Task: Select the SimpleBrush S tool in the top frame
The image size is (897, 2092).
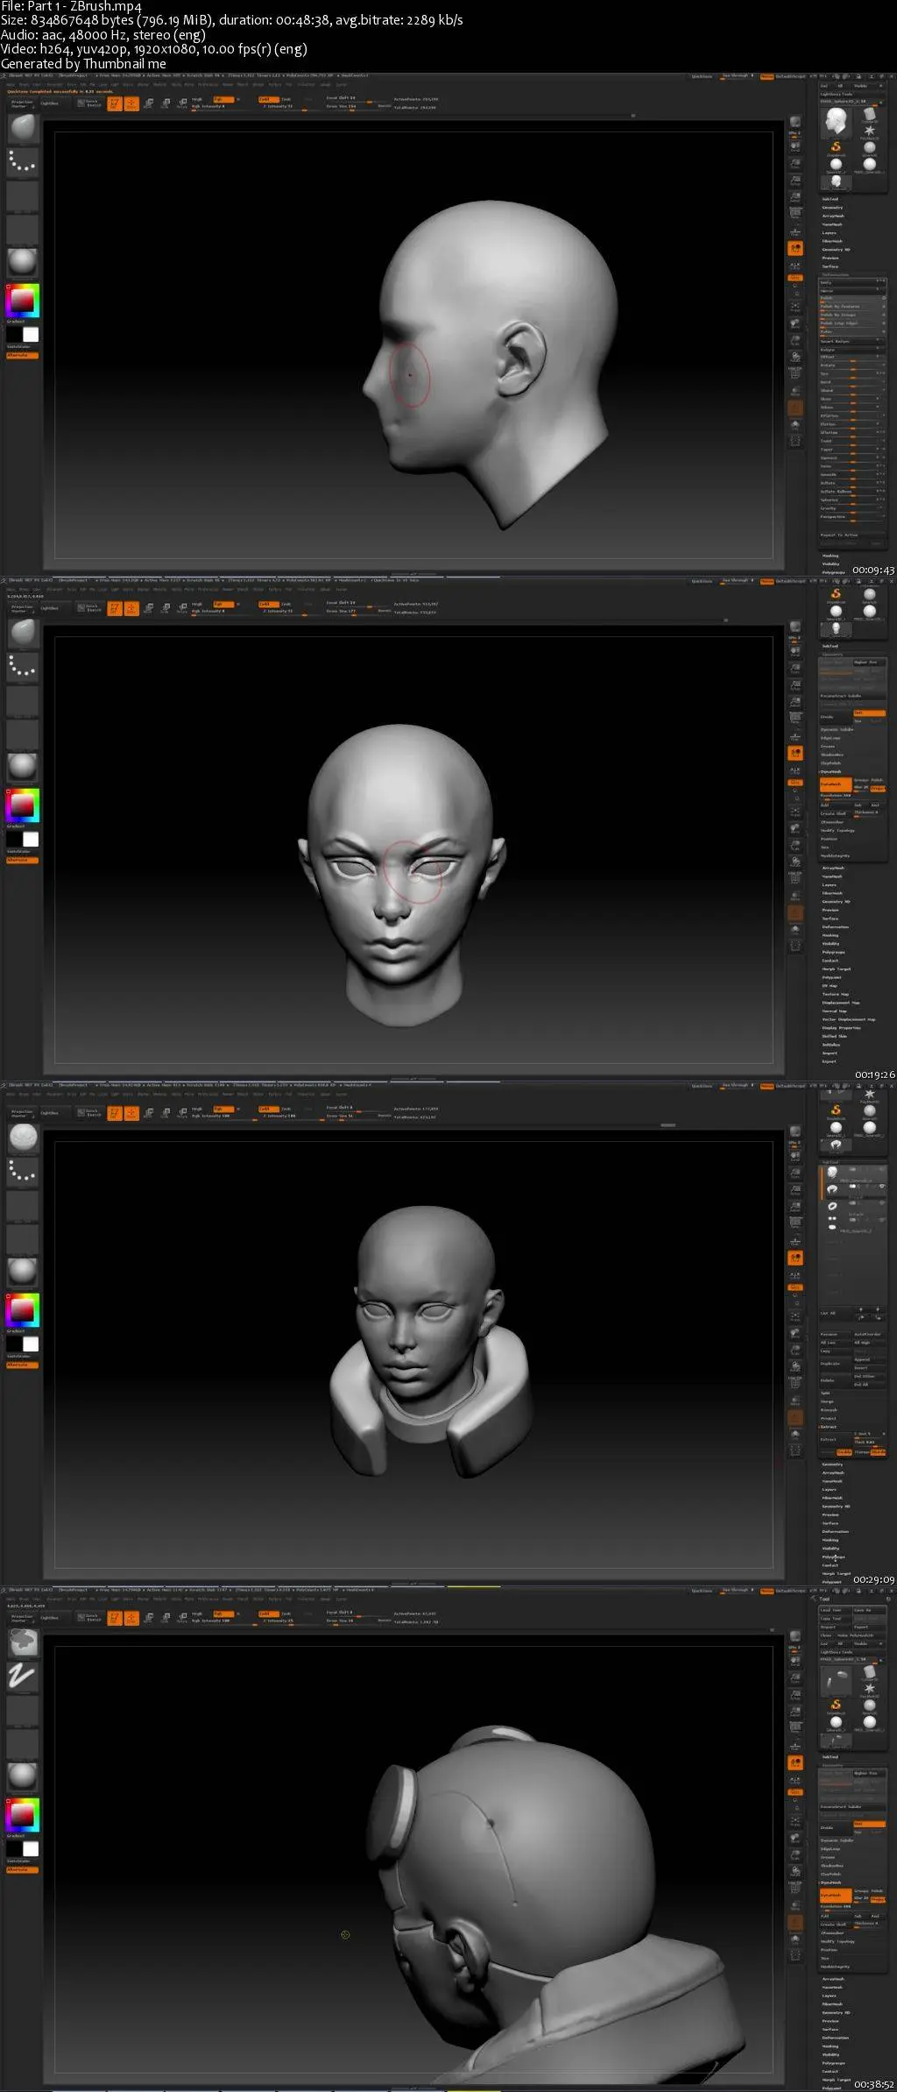Action: coord(836,146)
